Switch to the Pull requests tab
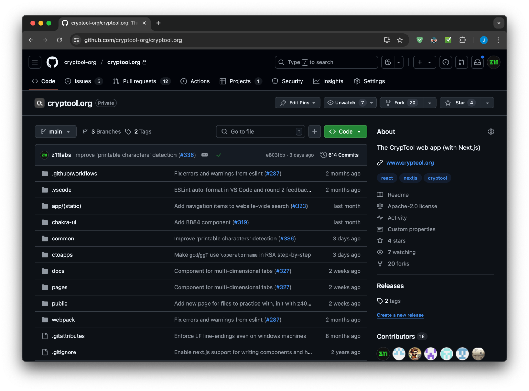 (x=139, y=81)
